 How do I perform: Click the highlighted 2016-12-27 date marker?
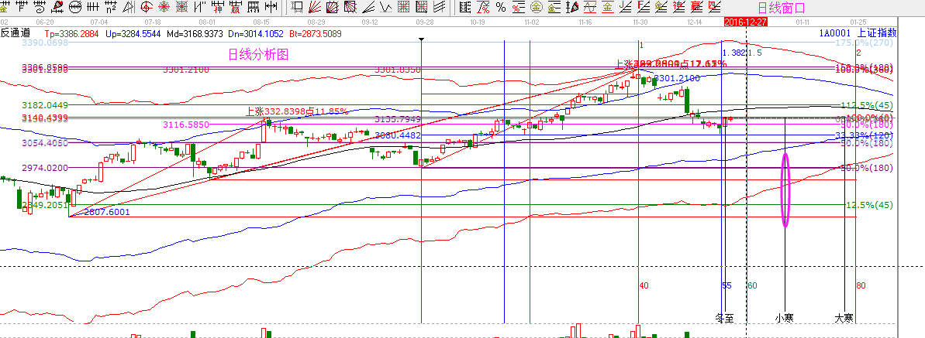point(746,21)
